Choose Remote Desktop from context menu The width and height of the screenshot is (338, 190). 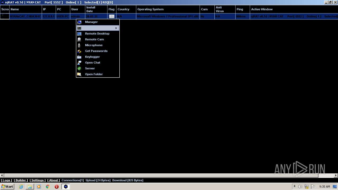[98, 34]
